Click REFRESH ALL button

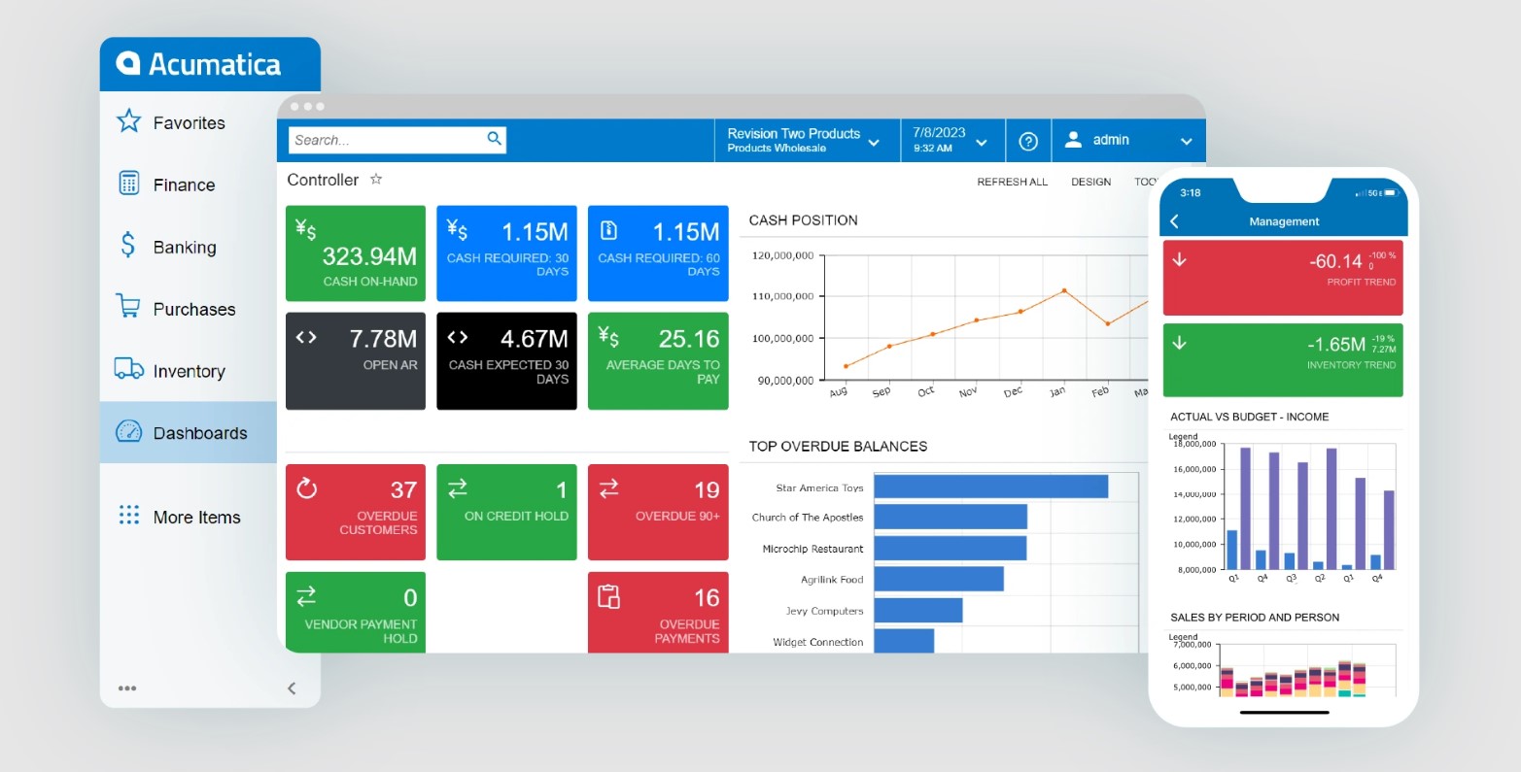[1012, 182]
